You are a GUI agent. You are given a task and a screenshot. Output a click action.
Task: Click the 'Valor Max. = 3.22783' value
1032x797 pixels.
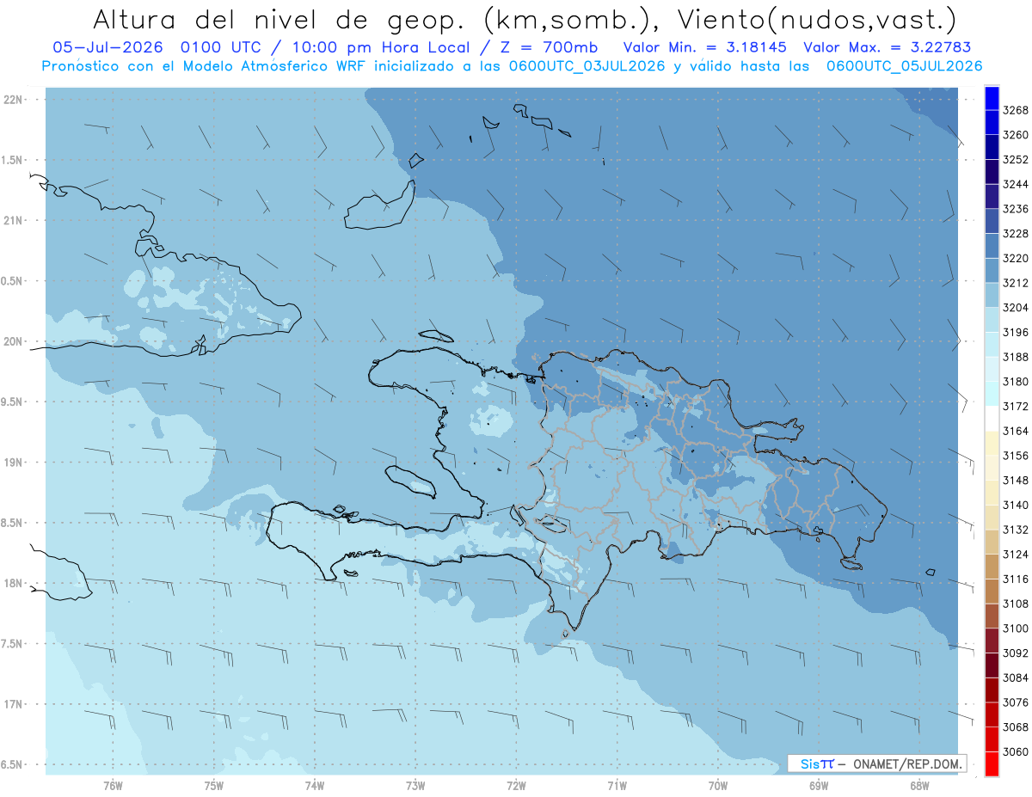(887, 47)
